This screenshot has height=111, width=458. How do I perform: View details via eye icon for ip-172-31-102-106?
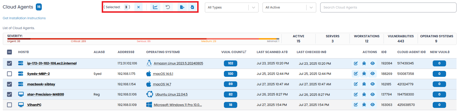[x=372, y=64]
